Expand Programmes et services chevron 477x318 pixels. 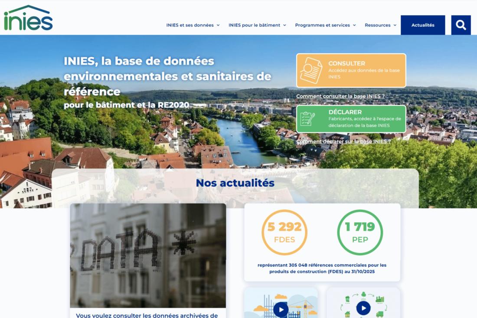point(354,25)
